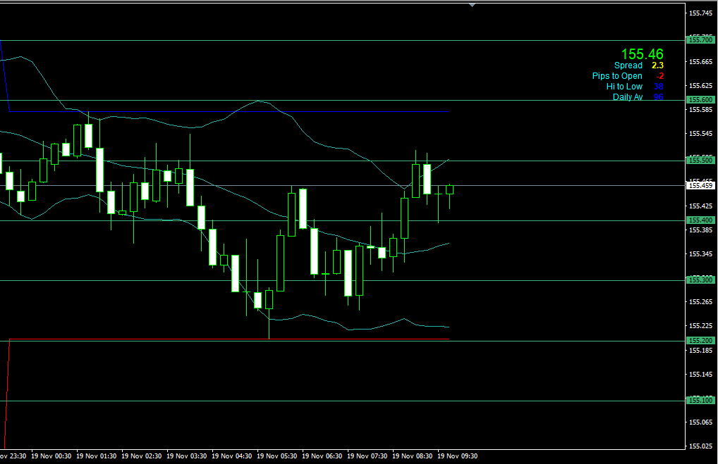718x464 pixels.
Task: Click the current price 155.459 label
Action: (x=700, y=186)
